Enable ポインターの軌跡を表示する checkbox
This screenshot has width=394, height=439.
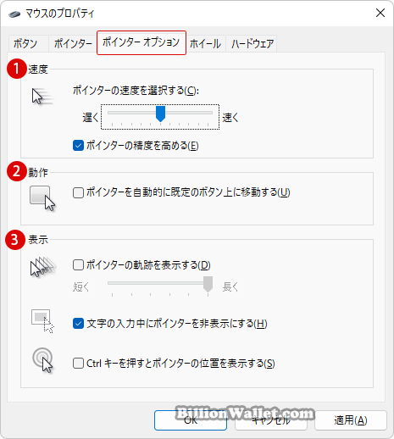pos(78,265)
